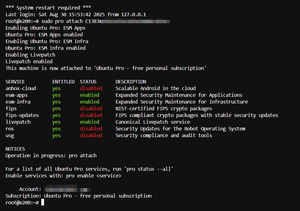Click the DESCRIPTION column header
This screenshot has height=211, width=300.
pos(131,82)
